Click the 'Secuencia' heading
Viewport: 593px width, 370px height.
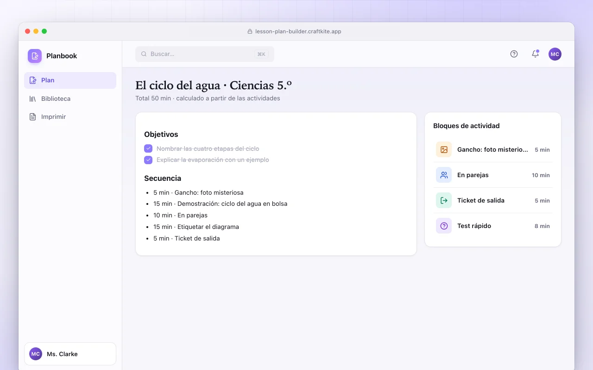click(163, 179)
